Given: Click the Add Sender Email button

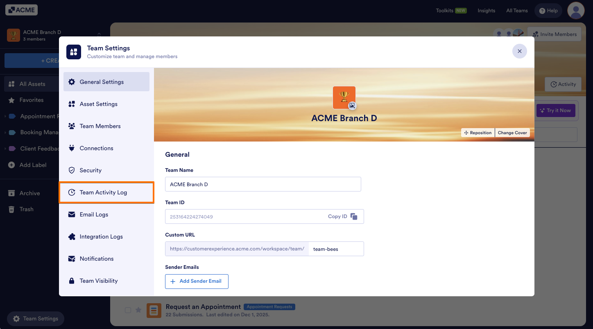Looking at the screenshot, I should point(197,281).
